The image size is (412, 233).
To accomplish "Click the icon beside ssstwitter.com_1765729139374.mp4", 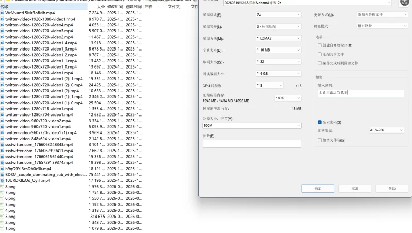I will click(2, 163).
